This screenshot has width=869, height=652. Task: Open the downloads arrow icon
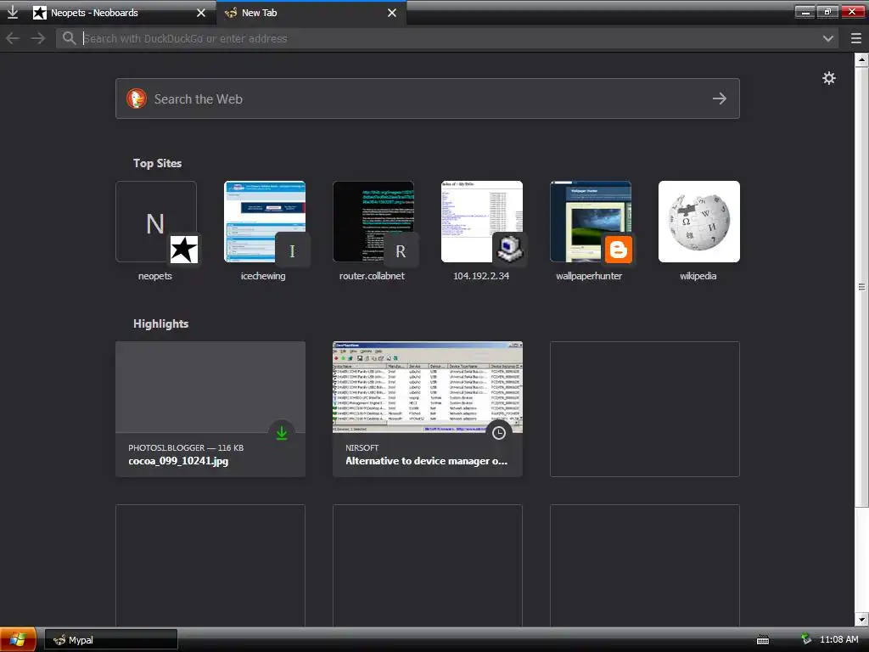[x=12, y=12]
